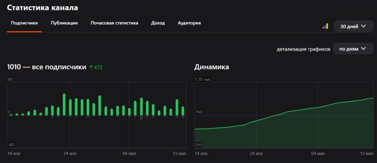
Task: Click the last bar at 13 мая
Action: click(x=183, y=111)
